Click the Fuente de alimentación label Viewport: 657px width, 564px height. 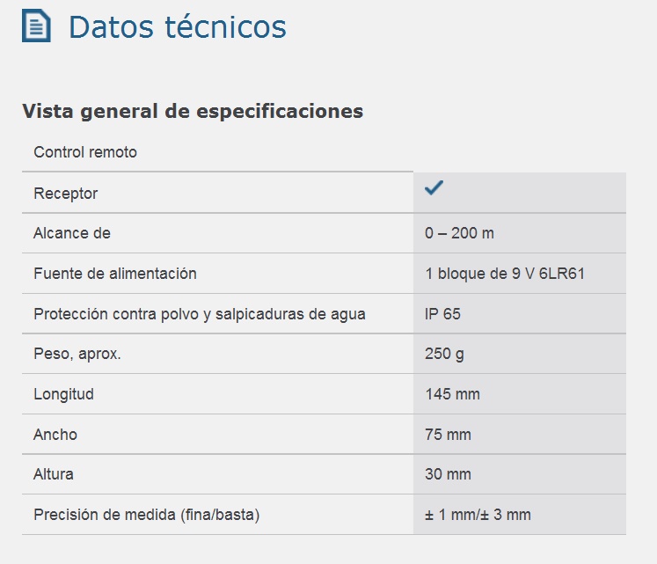tap(115, 274)
